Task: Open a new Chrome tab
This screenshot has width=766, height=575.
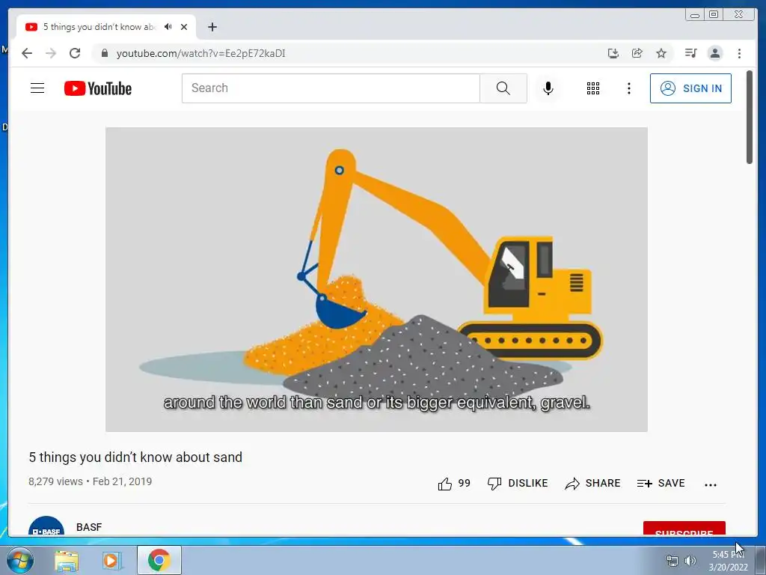Action: [212, 27]
